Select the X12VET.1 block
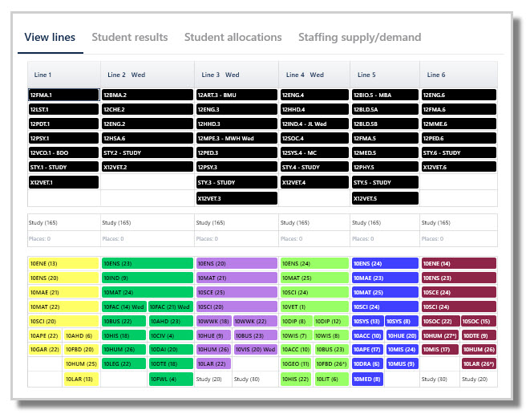The width and height of the screenshot is (526, 414). pos(63,182)
